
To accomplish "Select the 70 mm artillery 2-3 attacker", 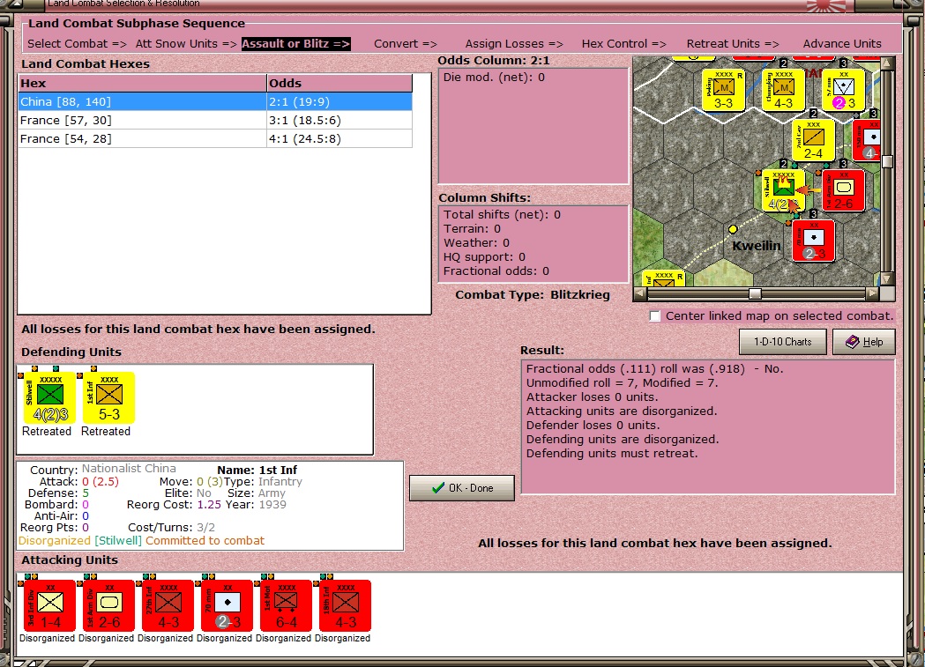I will tap(227, 605).
